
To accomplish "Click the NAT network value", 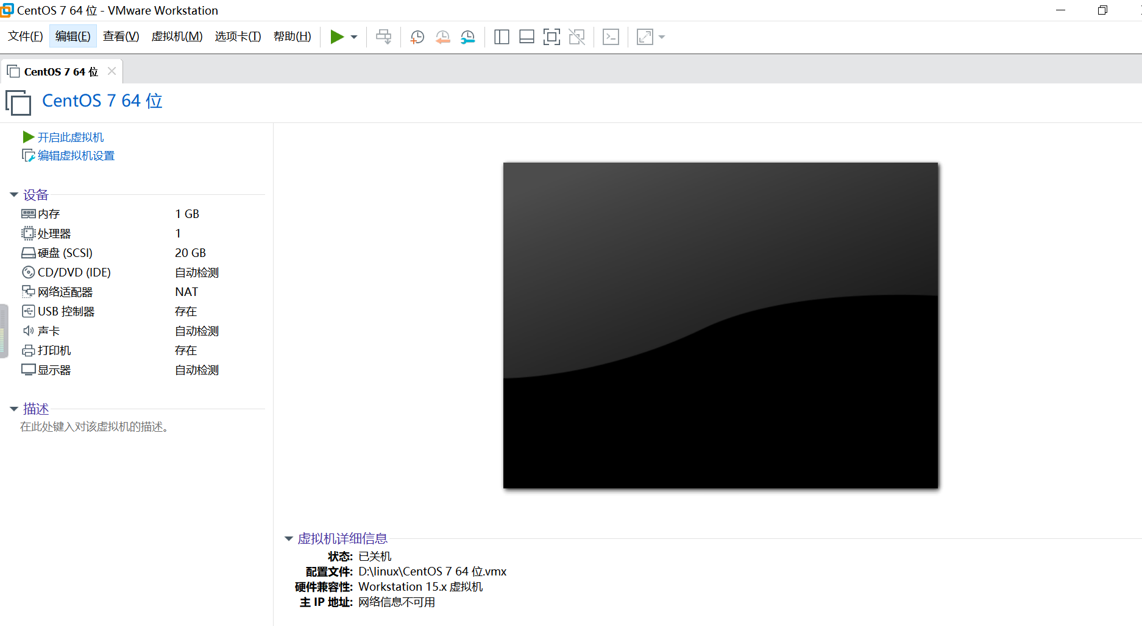I will 186,292.
